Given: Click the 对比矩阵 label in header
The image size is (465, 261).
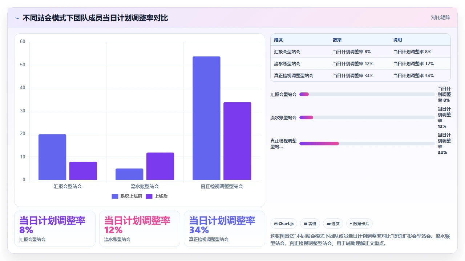Looking at the screenshot, I should click(x=440, y=18).
